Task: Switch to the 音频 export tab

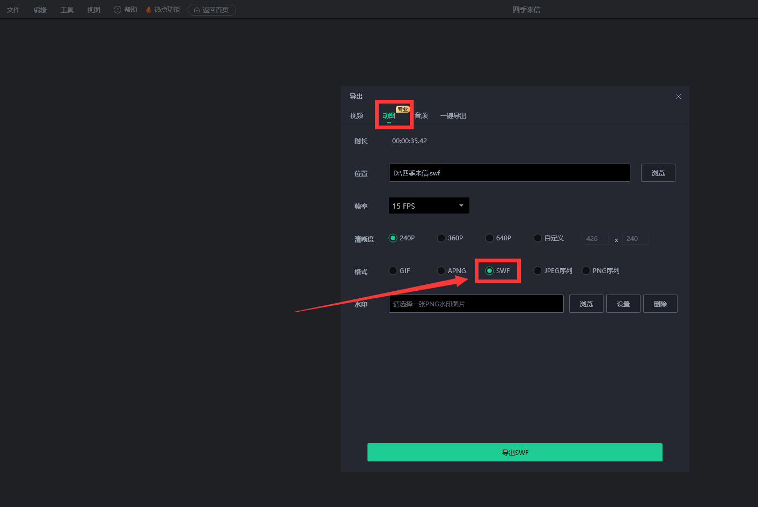Action: 421,116
